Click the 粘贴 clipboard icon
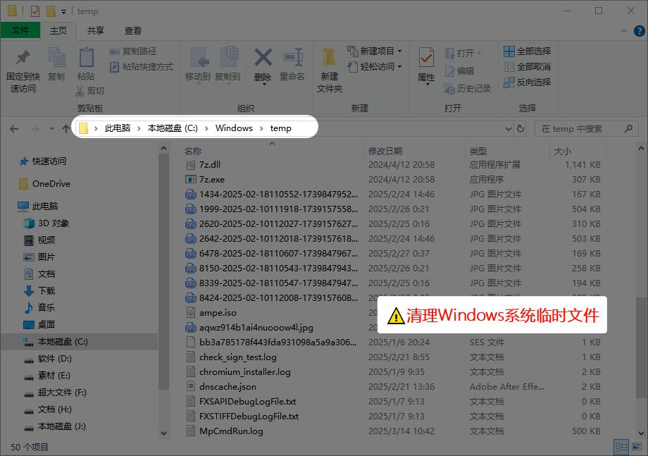This screenshot has width=648, height=456. [86, 58]
